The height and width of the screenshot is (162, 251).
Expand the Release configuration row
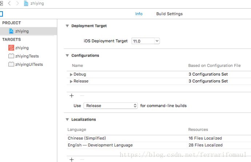point(71,81)
